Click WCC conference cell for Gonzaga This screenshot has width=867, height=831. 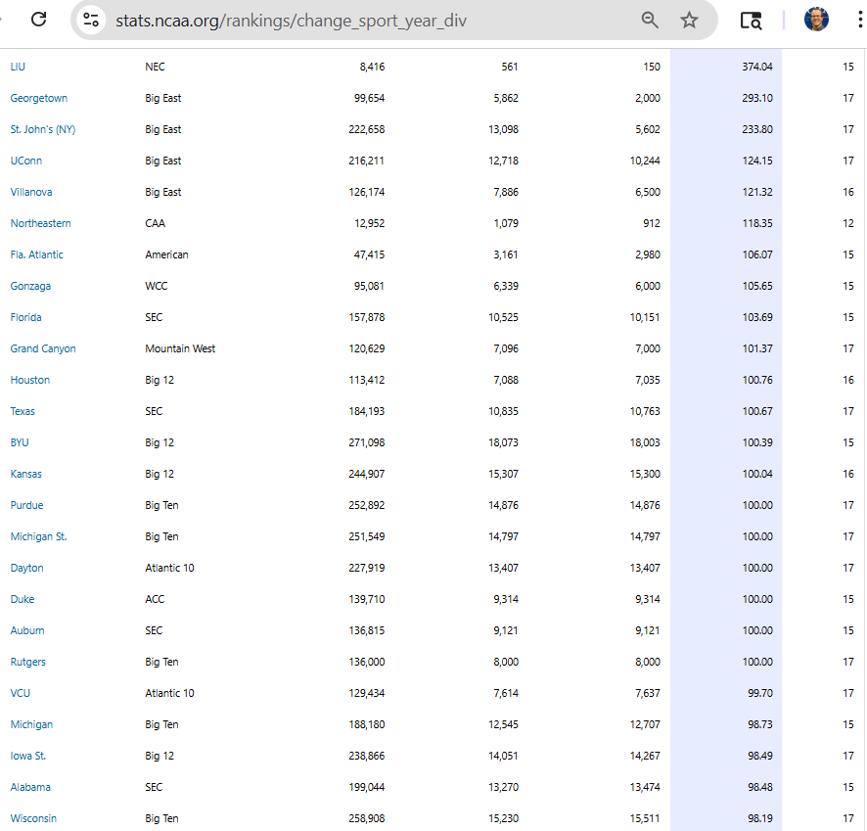pos(156,287)
